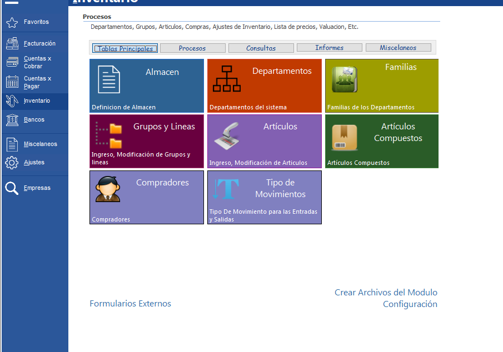Switch to the Procesos tab
This screenshot has height=352, width=503.
[192, 48]
